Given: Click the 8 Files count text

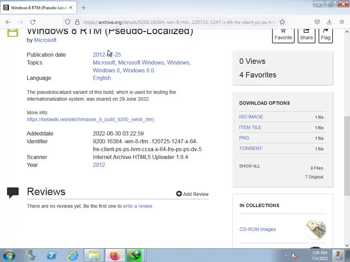Looking at the screenshot, I should pyautogui.click(x=317, y=168).
